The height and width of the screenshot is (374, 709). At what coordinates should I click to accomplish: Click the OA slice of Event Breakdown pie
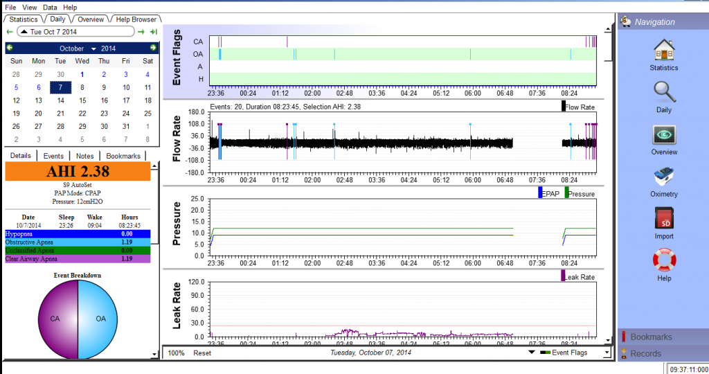tap(98, 319)
